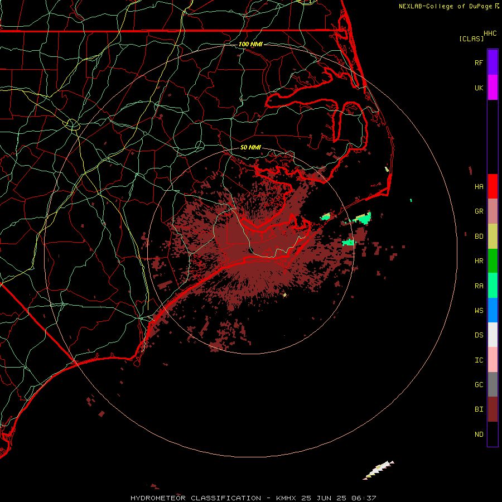Click the HA legend label
Screen dimensions: 502x502
479,186
